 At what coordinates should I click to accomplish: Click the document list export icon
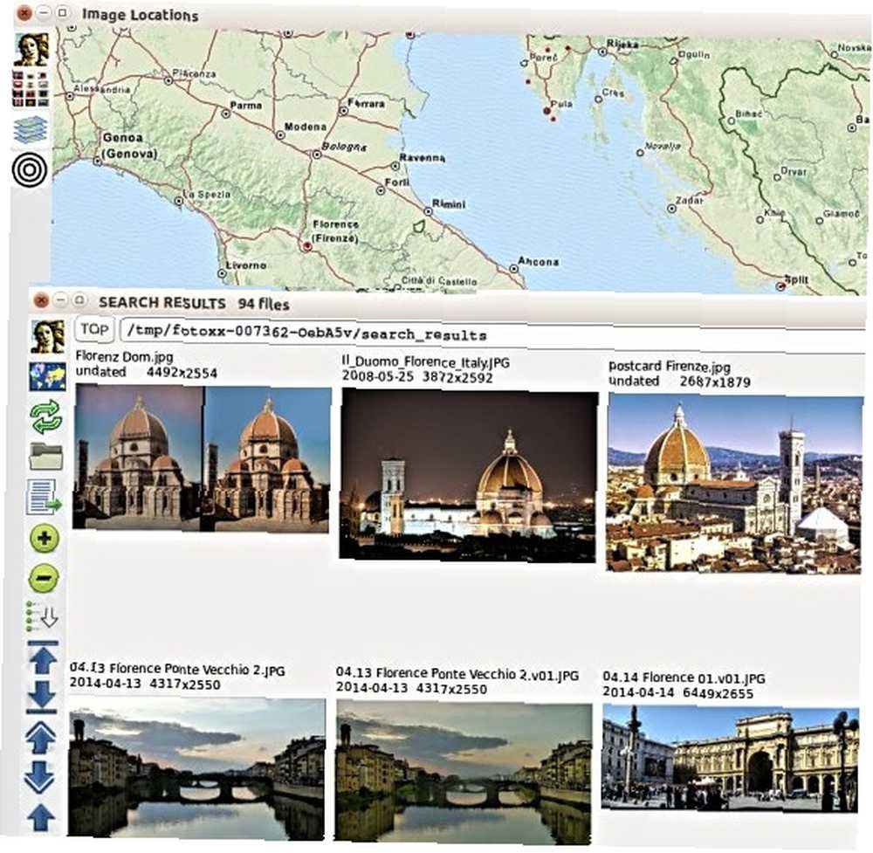click(44, 497)
